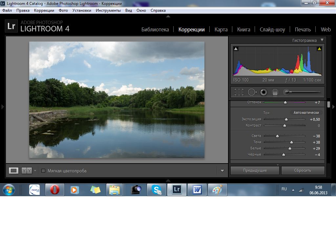Screen dimensions: 336x225
Task: Open the toolbar options dropdown arrow
Action: [222, 171]
